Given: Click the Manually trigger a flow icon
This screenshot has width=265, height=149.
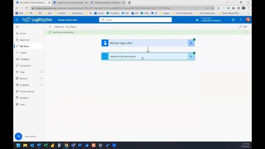Looking at the screenshot, I should coord(105,43).
